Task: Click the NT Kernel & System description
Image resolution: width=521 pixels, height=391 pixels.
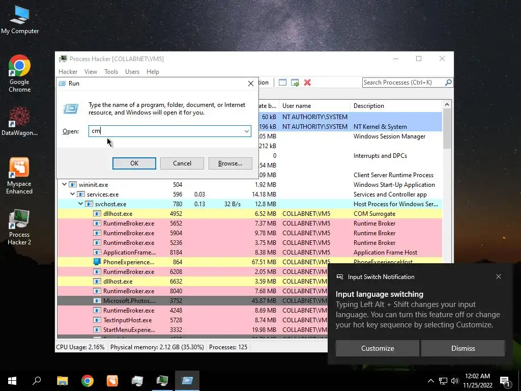Action: click(x=380, y=127)
